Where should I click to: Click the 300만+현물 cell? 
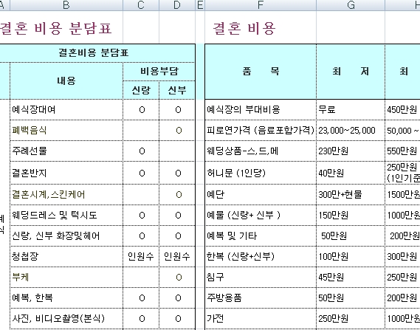351,194
